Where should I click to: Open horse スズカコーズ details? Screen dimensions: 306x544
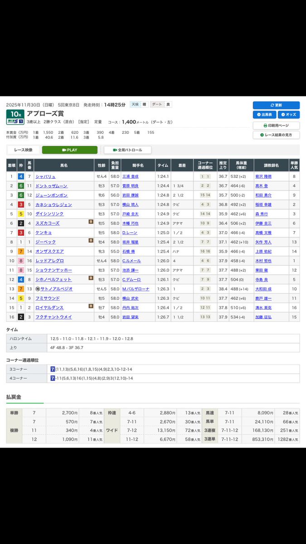[48, 223]
